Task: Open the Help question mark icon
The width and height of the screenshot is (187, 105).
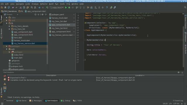Action: (x=107, y=8)
